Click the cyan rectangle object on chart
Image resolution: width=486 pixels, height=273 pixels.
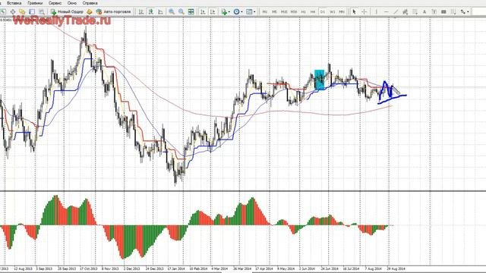[x=319, y=80]
